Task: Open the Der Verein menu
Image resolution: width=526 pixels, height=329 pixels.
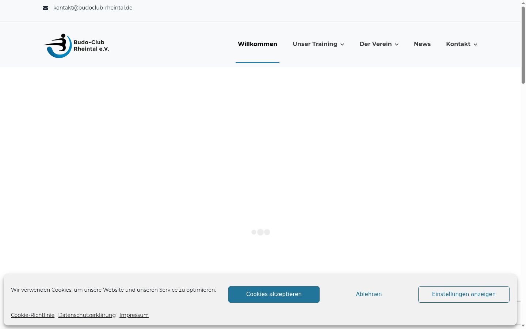Action: [376, 44]
